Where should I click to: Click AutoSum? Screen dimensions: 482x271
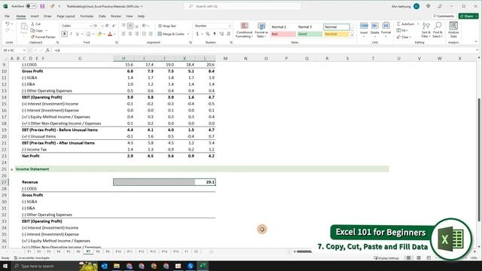coord(406,24)
